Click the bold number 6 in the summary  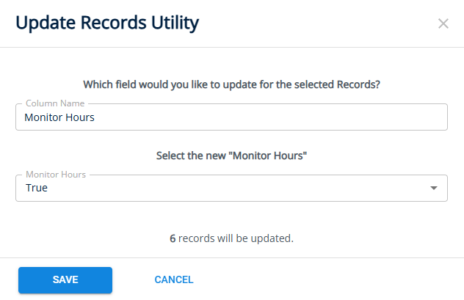pos(173,238)
